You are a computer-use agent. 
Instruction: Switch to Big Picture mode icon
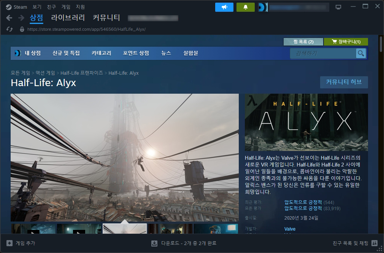point(338,7)
